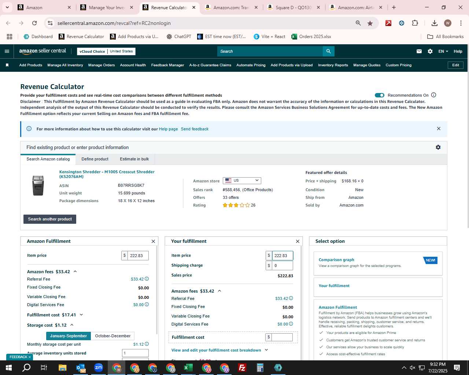
Task: Collapse Amazon fees section in Your fulfillment
Action: pyautogui.click(x=219, y=291)
